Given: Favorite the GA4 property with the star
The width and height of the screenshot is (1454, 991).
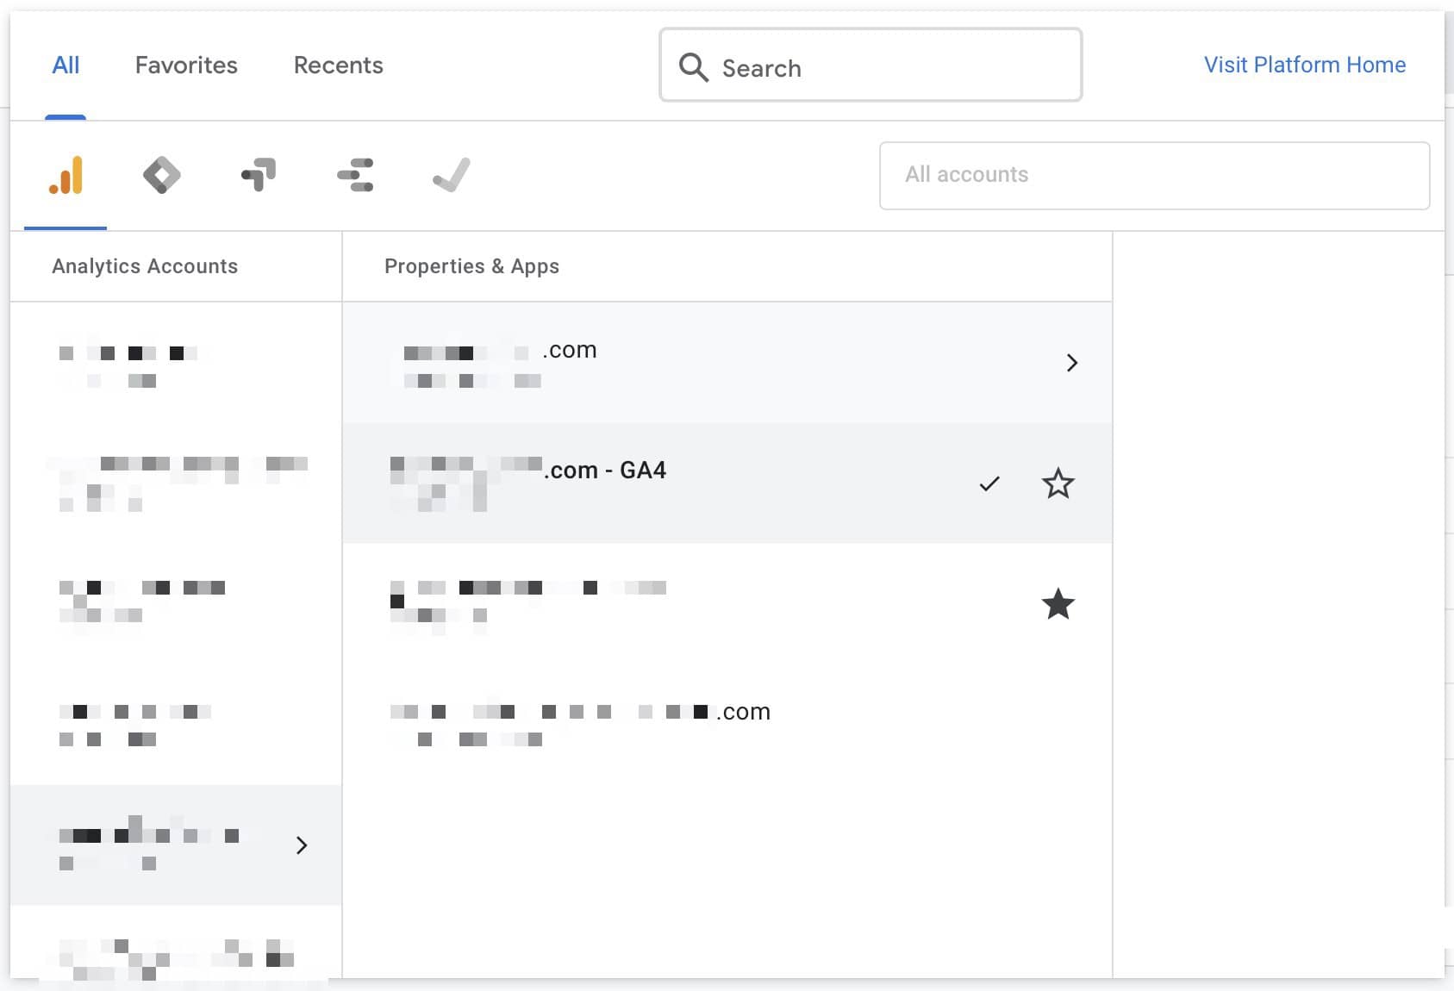Looking at the screenshot, I should [x=1058, y=483].
